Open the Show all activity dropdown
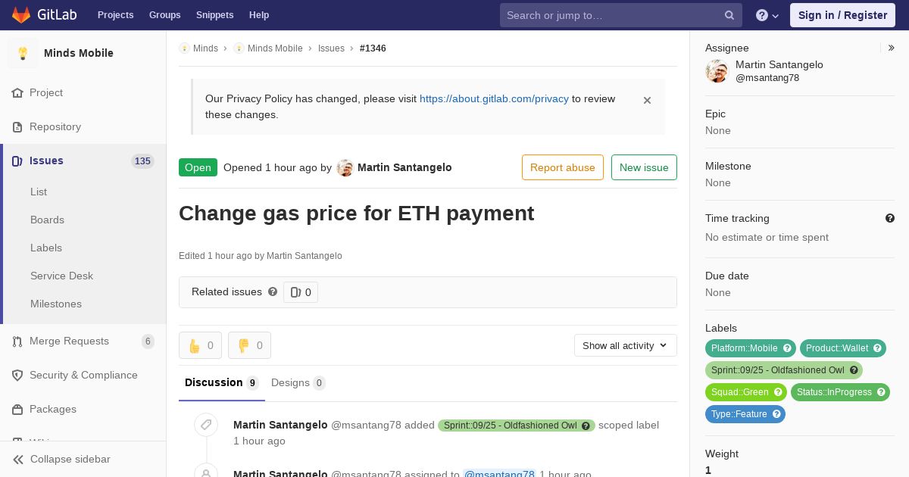Viewport: 909px width, 477px height. [x=626, y=345]
